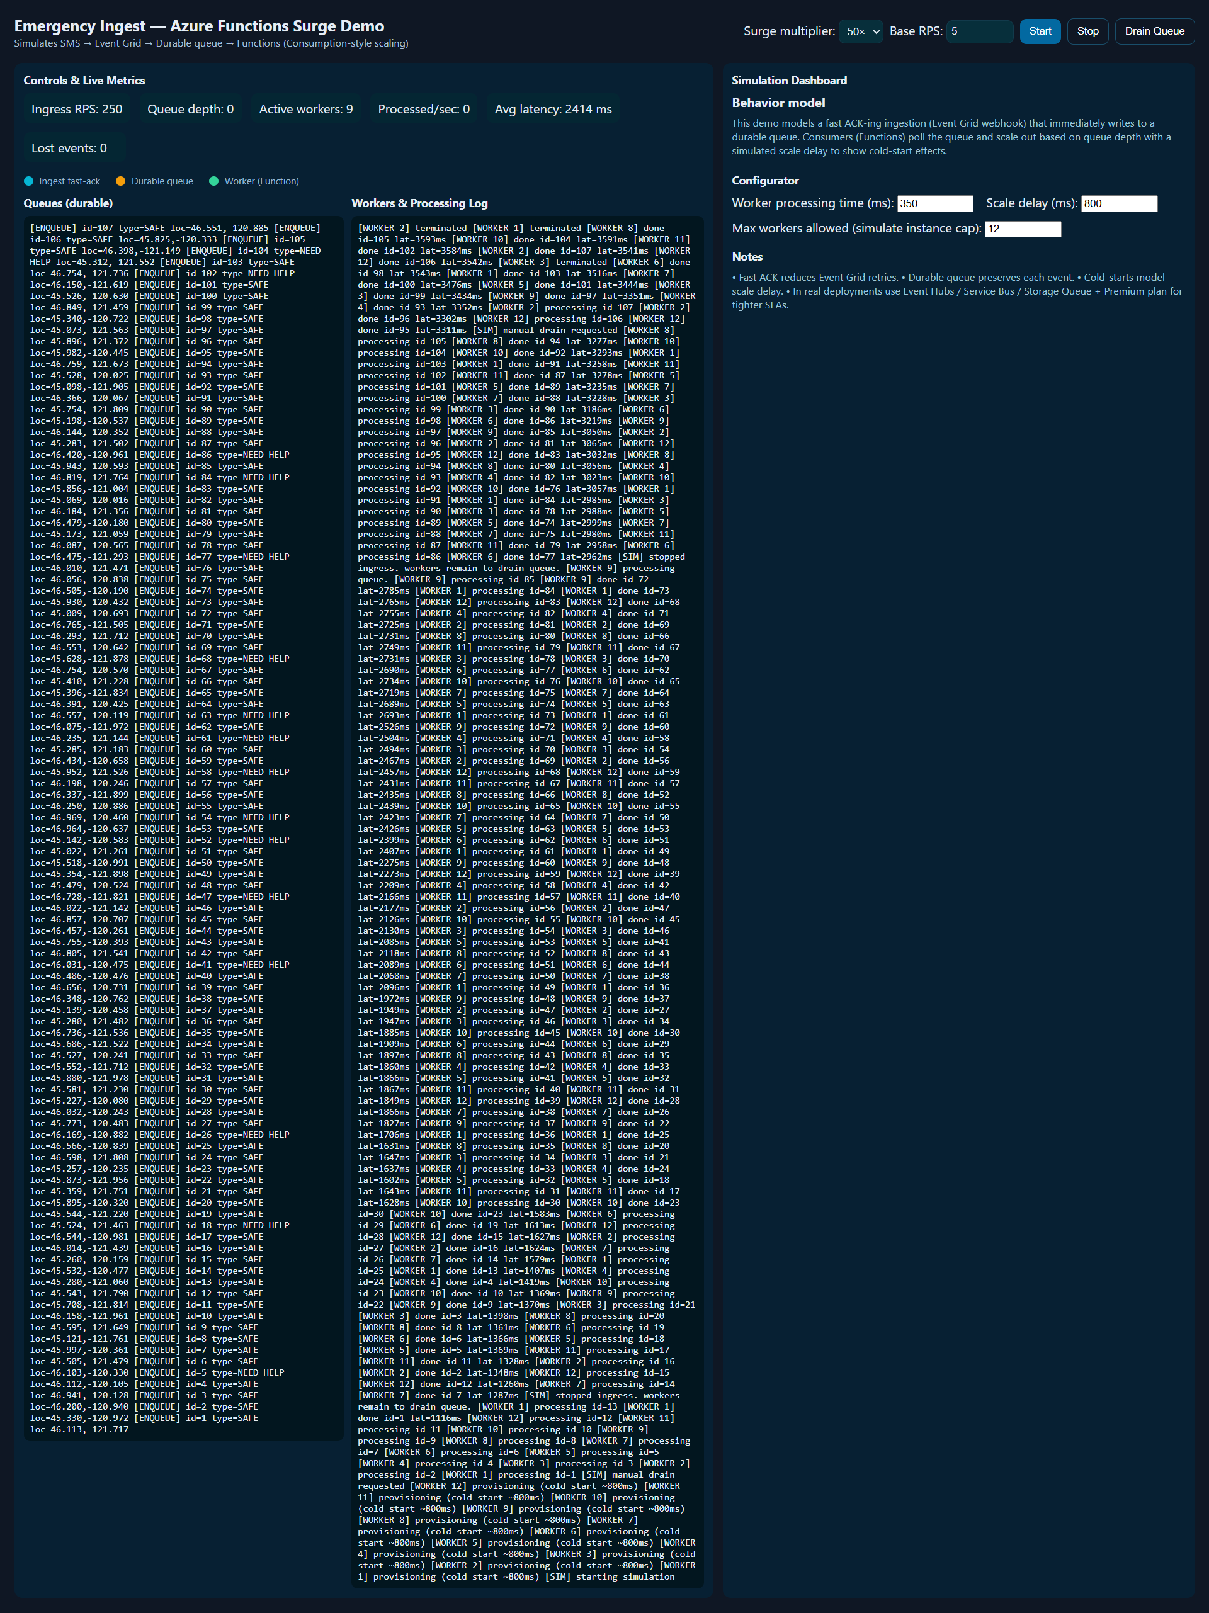Image resolution: width=1209 pixels, height=1613 pixels.
Task: Open the Surge multiplier dropdown
Action: (860, 31)
